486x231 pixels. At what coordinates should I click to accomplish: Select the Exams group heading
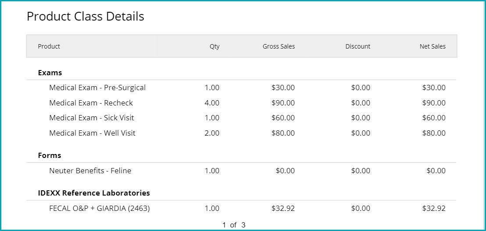tap(50, 73)
